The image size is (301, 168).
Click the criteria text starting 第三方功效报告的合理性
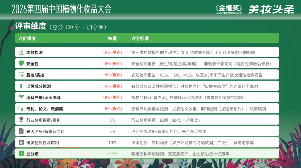coord(193,52)
